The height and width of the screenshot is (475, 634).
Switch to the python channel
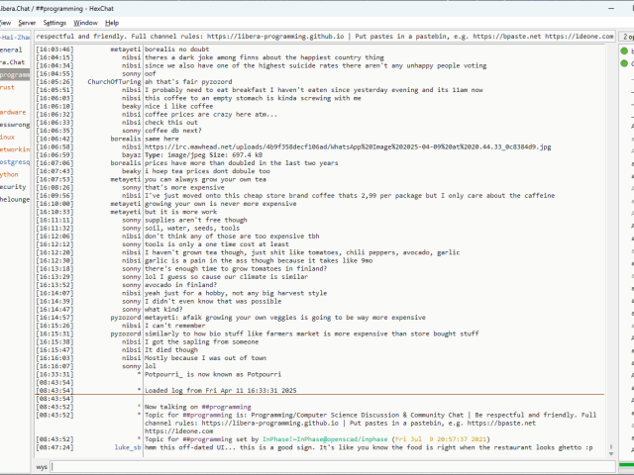coord(10,173)
